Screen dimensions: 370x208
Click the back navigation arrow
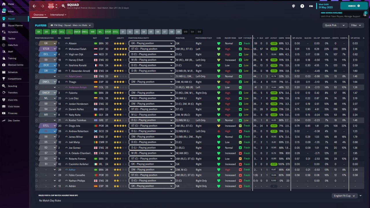click(34, 6)
